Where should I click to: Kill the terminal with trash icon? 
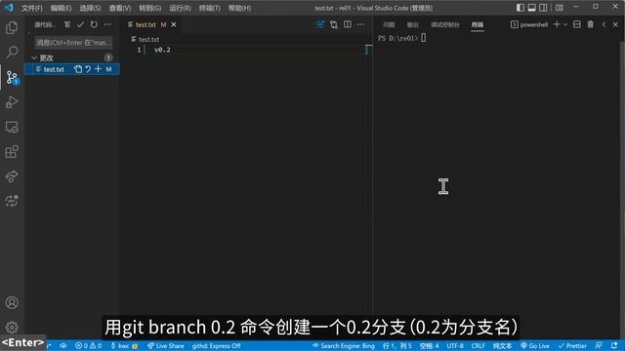[590, 24]
